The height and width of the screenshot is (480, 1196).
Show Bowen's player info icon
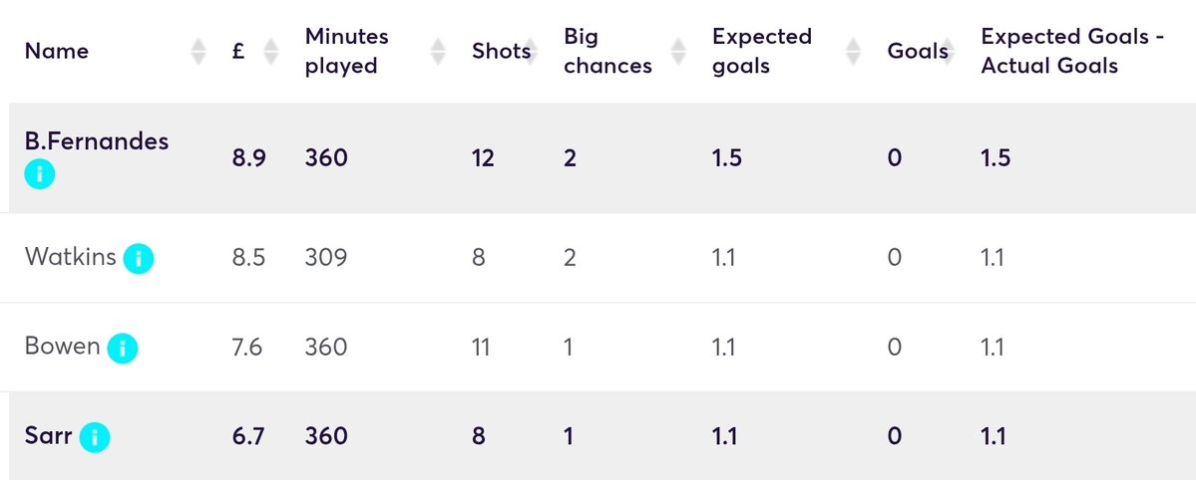[122, 349]
